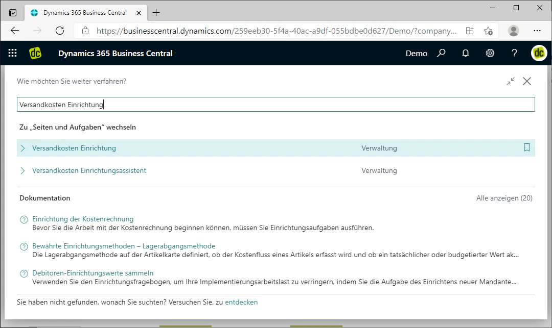The image size is (552, 328).
Task: Open the search magnifier in header
Action: coord(441,53)
